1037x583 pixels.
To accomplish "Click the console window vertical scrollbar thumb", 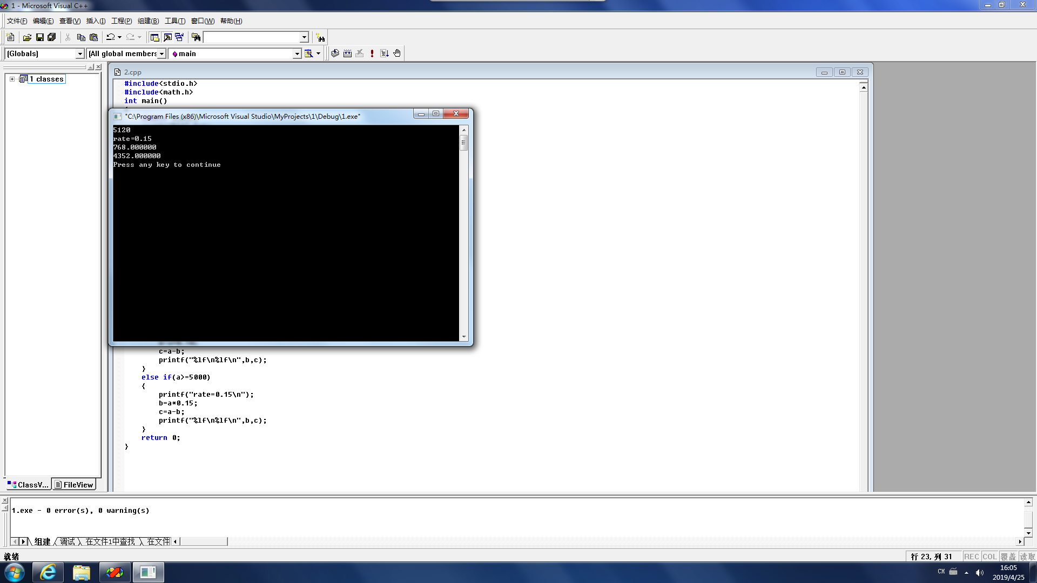I will tap(463, 143).
